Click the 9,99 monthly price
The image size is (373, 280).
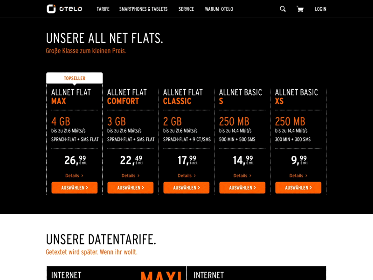(299, 160)
